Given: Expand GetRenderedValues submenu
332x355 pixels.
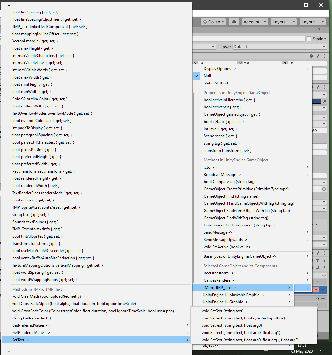Looking at the screenshot, I should click(97, 333).
